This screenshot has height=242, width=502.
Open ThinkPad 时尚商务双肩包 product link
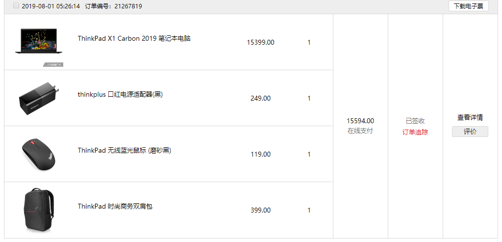coord(115,207)
